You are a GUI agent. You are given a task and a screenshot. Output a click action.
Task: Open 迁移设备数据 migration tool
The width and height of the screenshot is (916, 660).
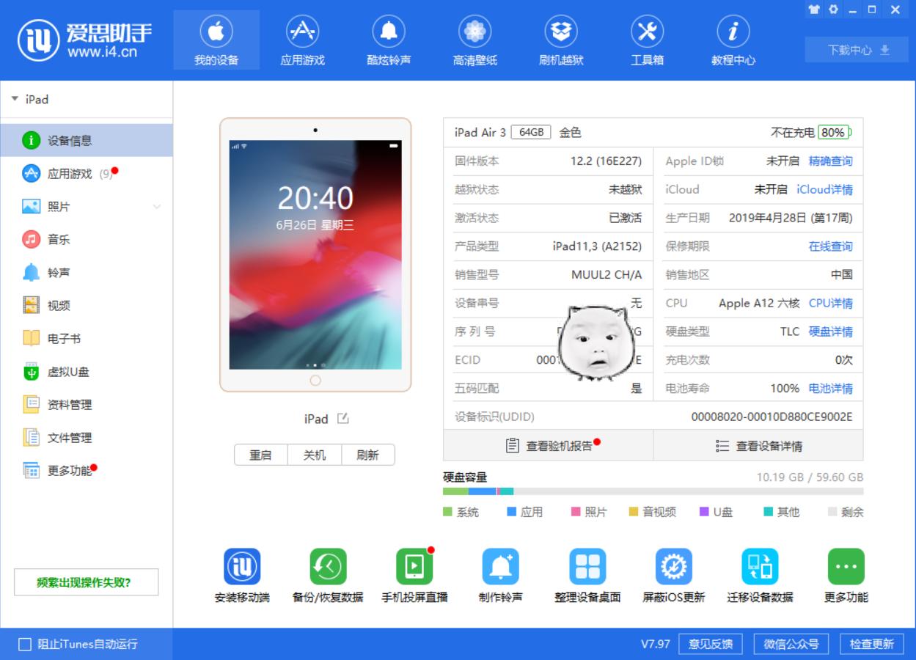761,572
